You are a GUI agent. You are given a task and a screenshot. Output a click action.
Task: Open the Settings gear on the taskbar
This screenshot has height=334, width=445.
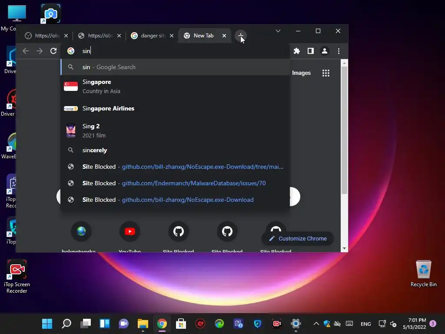(x=296, y=324)
